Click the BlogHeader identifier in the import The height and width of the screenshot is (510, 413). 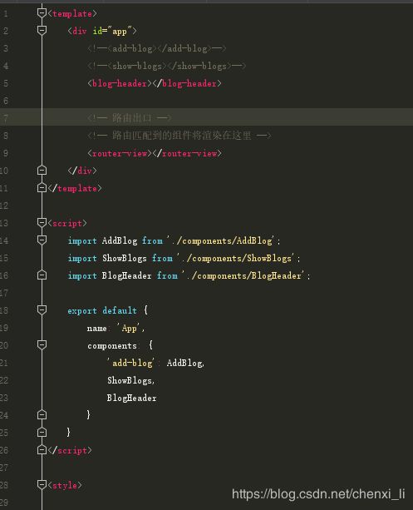[x=127, y=276]
